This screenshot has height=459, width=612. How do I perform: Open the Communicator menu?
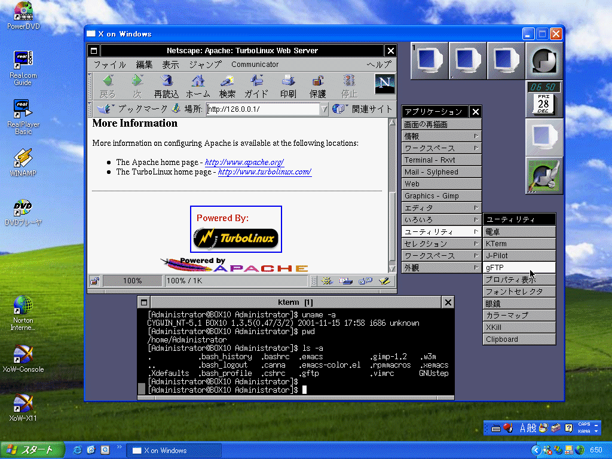pos(255,65)
